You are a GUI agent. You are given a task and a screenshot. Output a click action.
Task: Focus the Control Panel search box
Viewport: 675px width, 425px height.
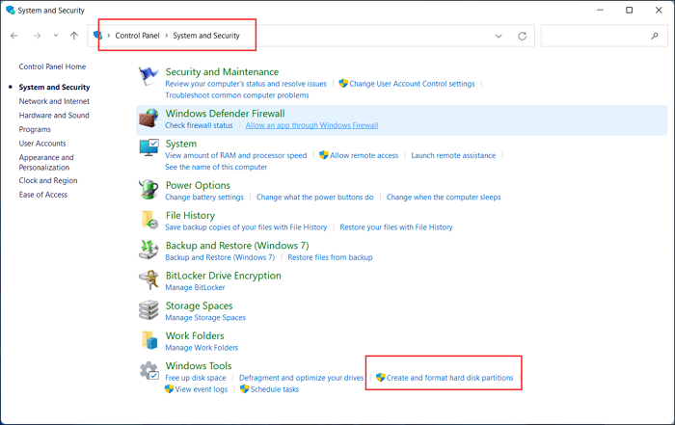[x=605, y=36]
